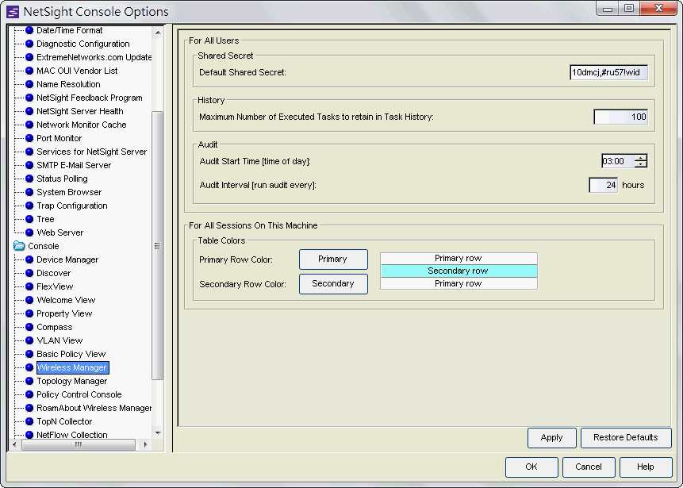Click the blue bullet icon beside Wireless Manager
This screenshot has height=488, width=683.
29,367
